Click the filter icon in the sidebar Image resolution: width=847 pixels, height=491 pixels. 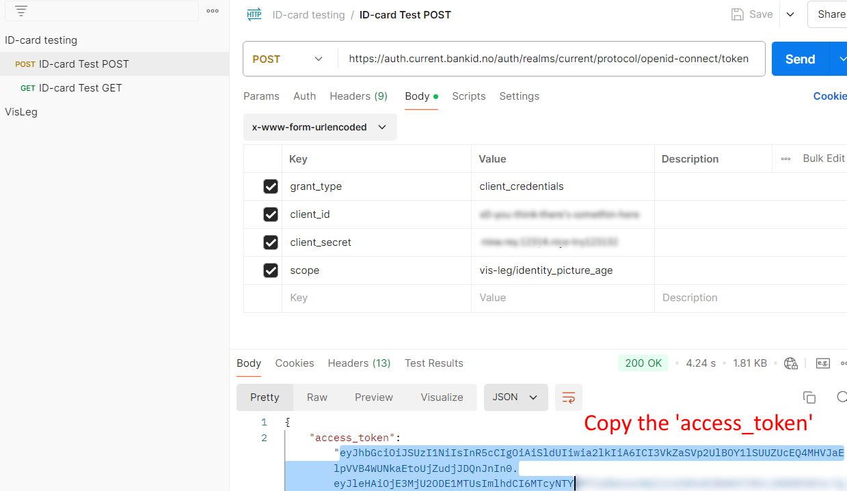(x=21, y=11)
